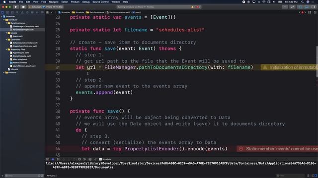The image size is (318, 178).
Task: Collapse the Models folder
Action: point(6,33)
